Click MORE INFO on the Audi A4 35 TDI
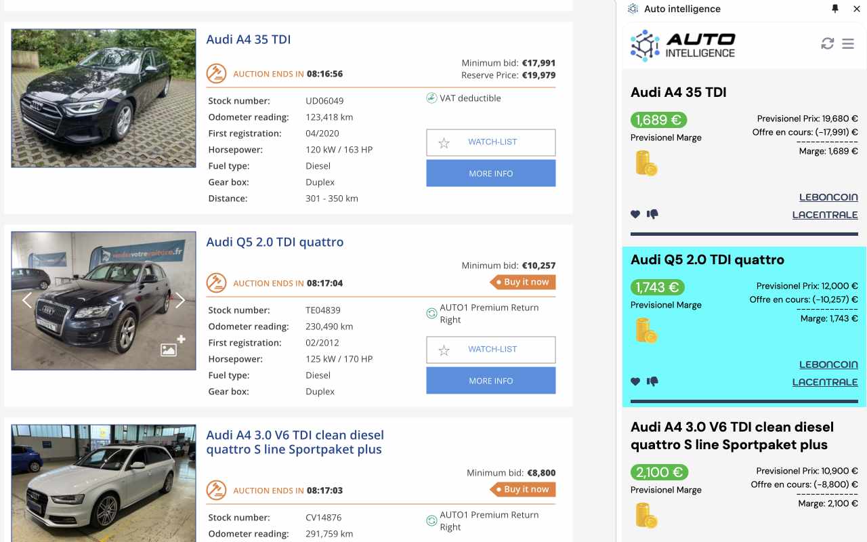This screenshot has height=542, width=867. pos(490,173)
